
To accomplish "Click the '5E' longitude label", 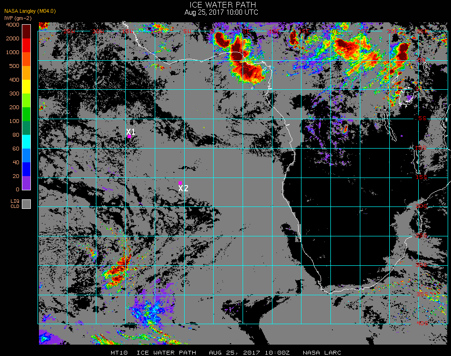I will [246, 31].
